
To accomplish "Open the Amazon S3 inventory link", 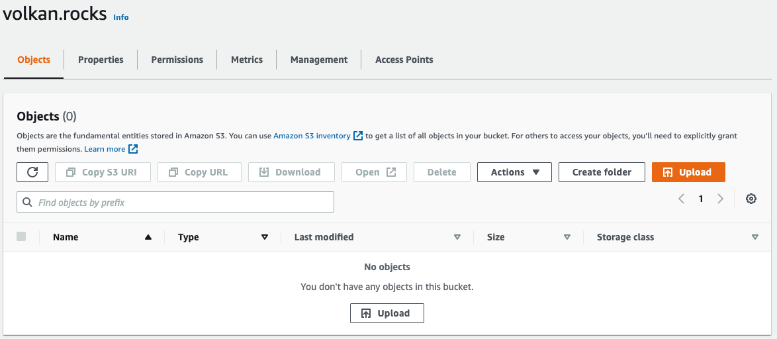I will point(318,135).
